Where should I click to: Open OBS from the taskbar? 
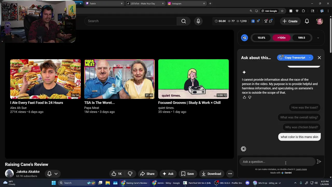228,183
